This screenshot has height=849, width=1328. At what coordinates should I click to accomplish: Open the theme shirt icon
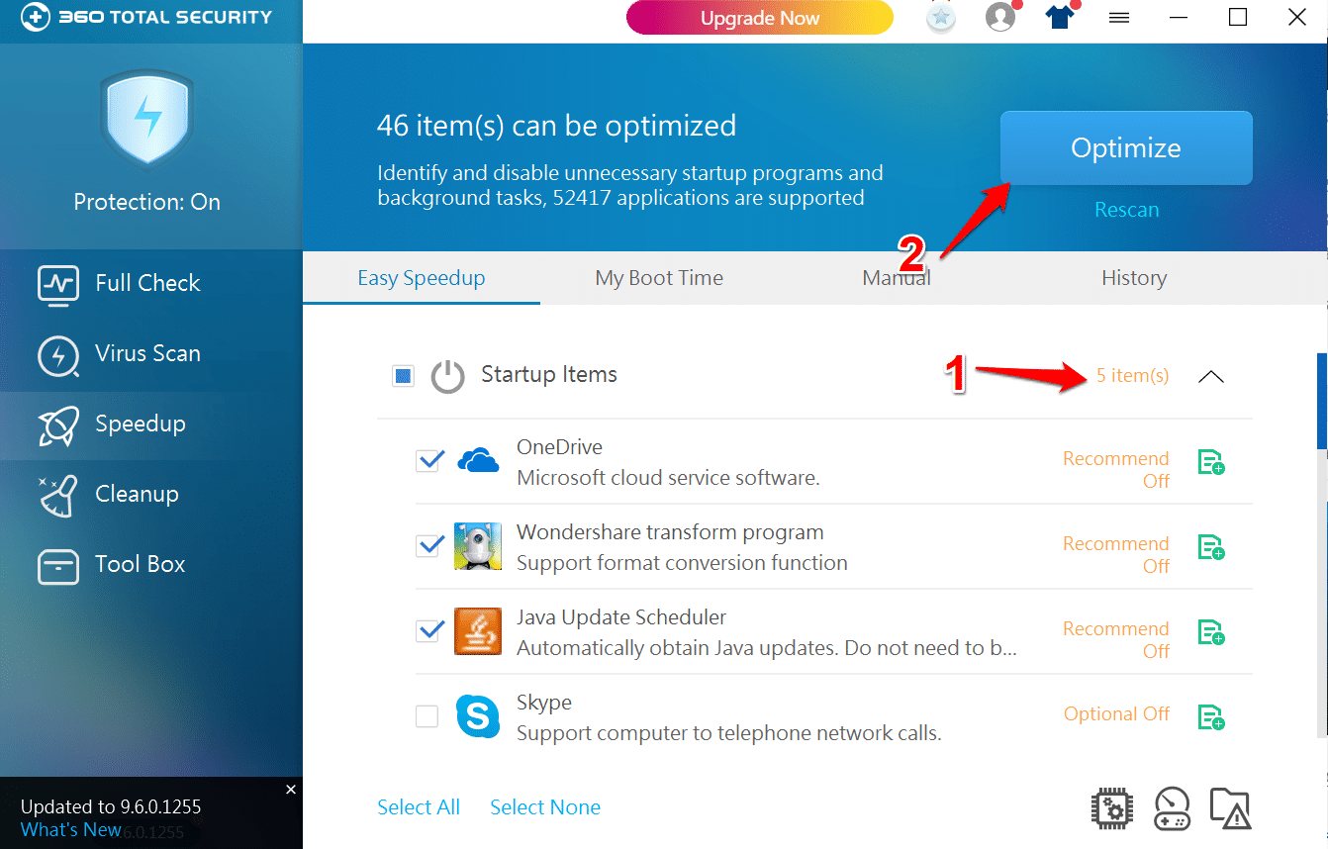(1060, 18)
